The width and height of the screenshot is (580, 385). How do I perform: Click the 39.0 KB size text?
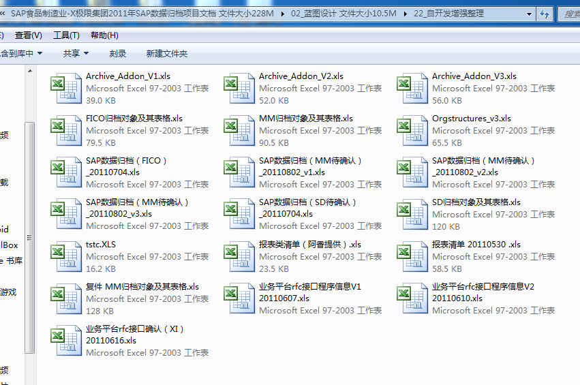click(101, 101)
